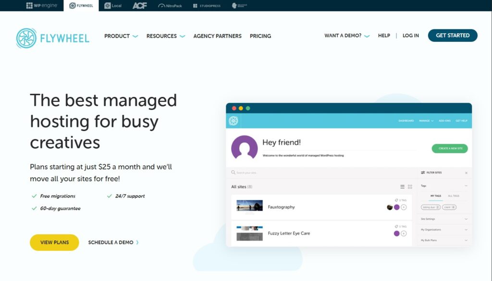Select the Flywheel tab in top bar

[81, 5]
